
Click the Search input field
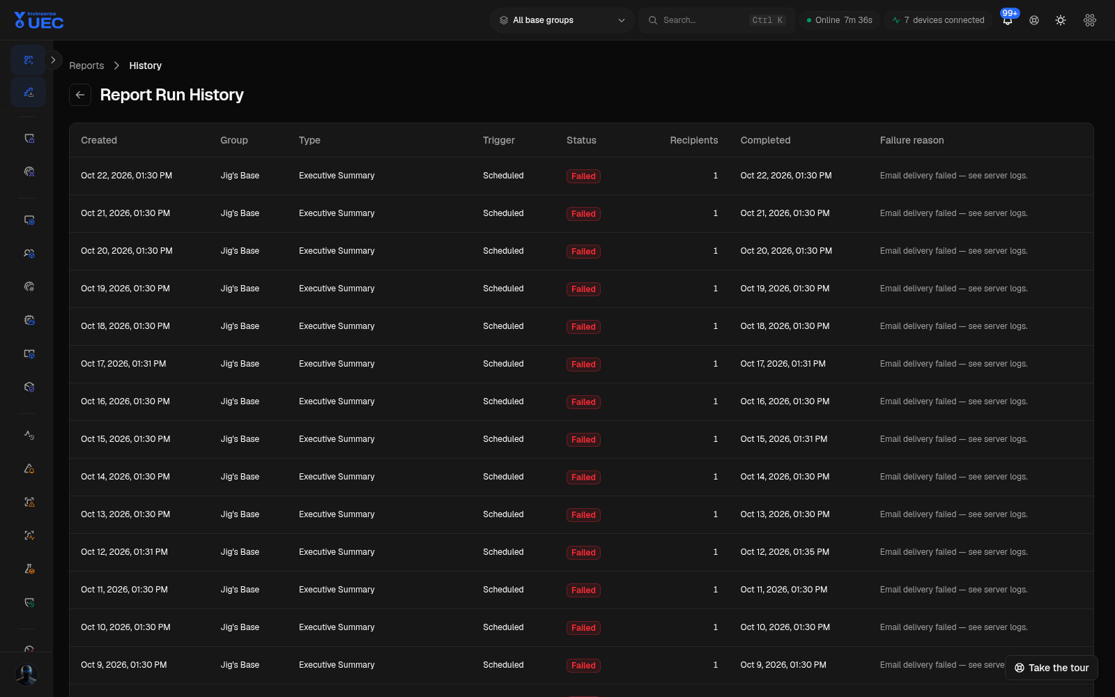pyautogui.click(x=716, y=20)
